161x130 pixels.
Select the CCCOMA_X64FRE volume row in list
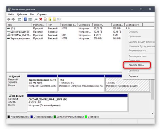click(64, 35)
